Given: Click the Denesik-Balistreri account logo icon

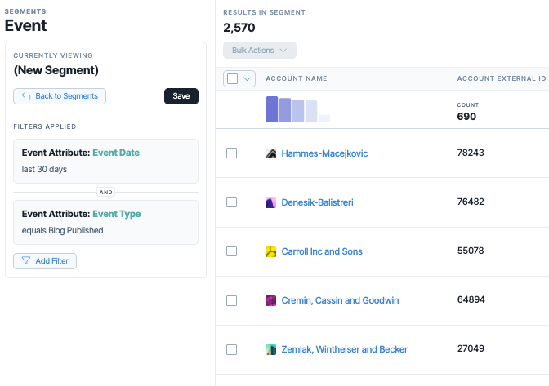Looking at the screenshot, I should click(270, 202).
